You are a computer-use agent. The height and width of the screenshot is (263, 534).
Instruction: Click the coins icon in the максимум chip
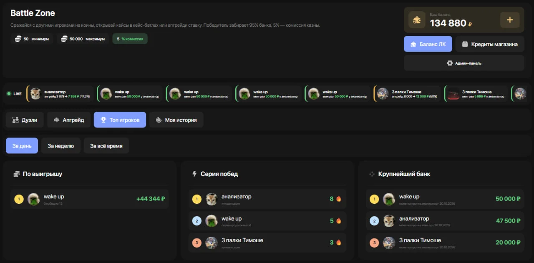click(64, 39)
